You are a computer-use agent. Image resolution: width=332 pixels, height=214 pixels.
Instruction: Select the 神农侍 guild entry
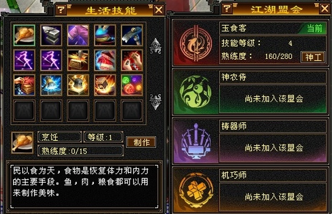pyautogui.click(x=250, y=92)
